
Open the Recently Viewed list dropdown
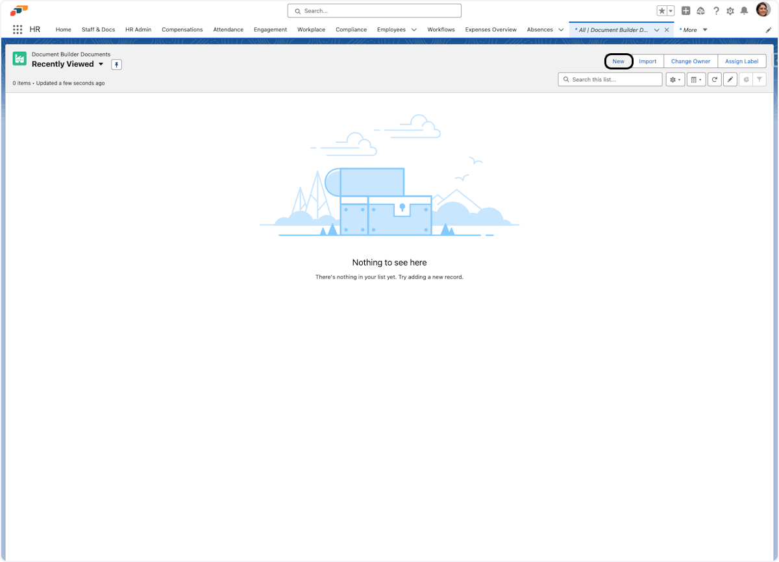pos(101,64)
